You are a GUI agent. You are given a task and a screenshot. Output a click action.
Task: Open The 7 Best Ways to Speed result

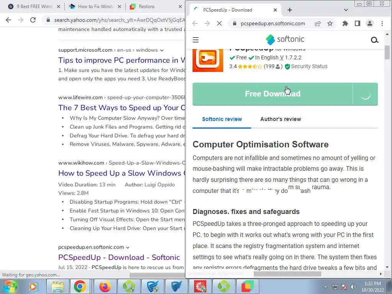coord(122,108)
